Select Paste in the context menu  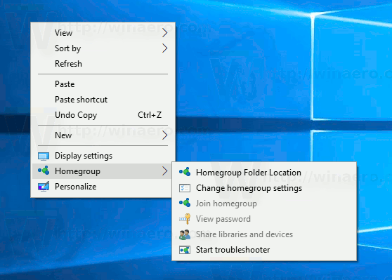tap(103, 84)
